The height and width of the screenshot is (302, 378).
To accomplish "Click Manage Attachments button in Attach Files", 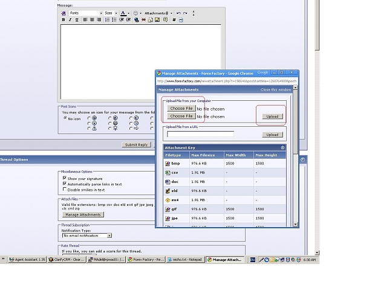I will 83,214.
